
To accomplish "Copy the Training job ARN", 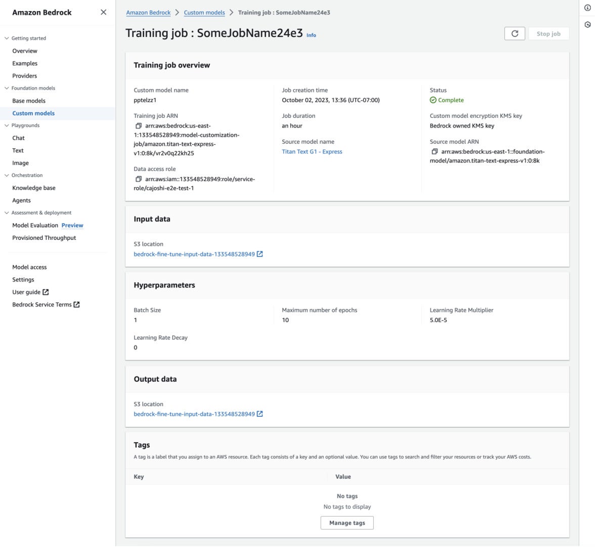I will tap(139, 126).
